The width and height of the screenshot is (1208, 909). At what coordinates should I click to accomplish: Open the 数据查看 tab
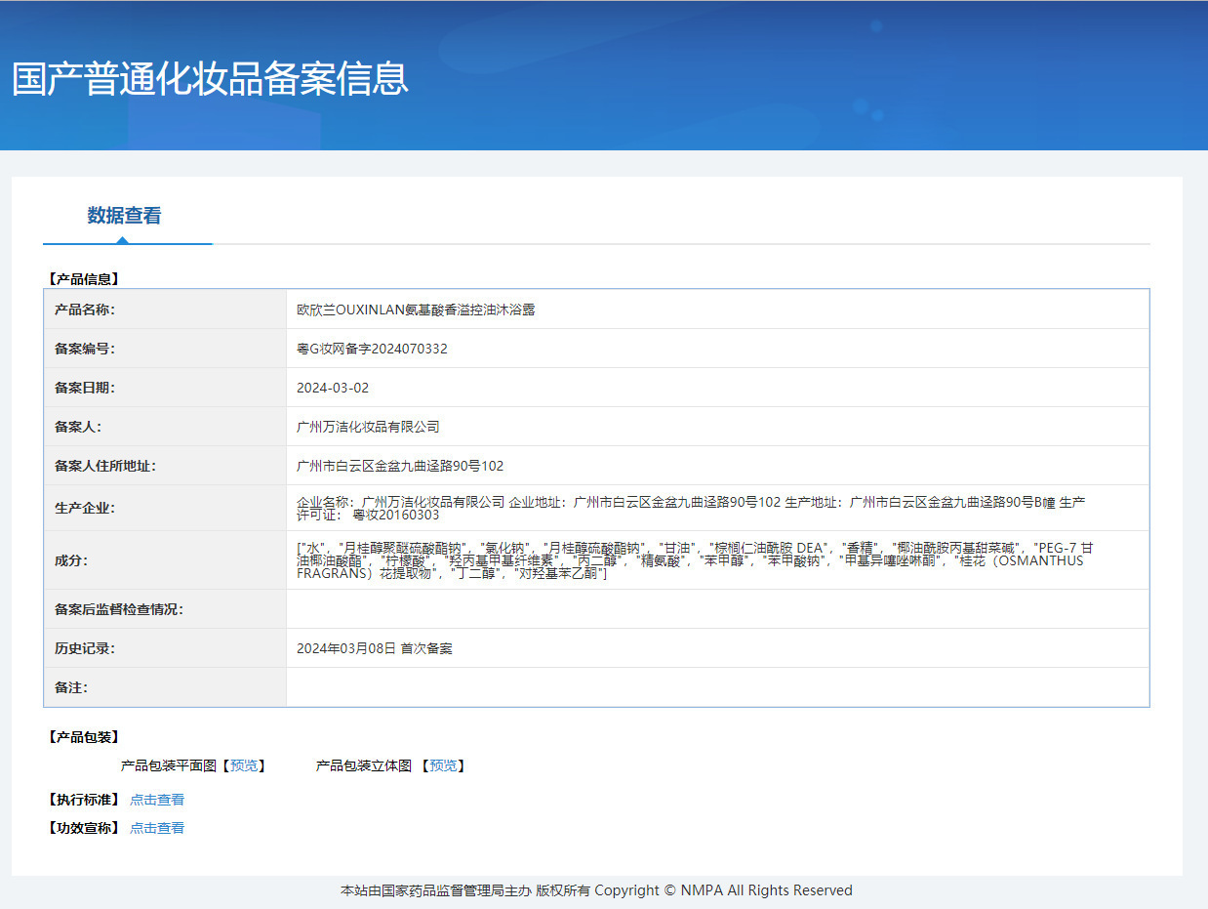pyautogui.click(x=124, y=216)
